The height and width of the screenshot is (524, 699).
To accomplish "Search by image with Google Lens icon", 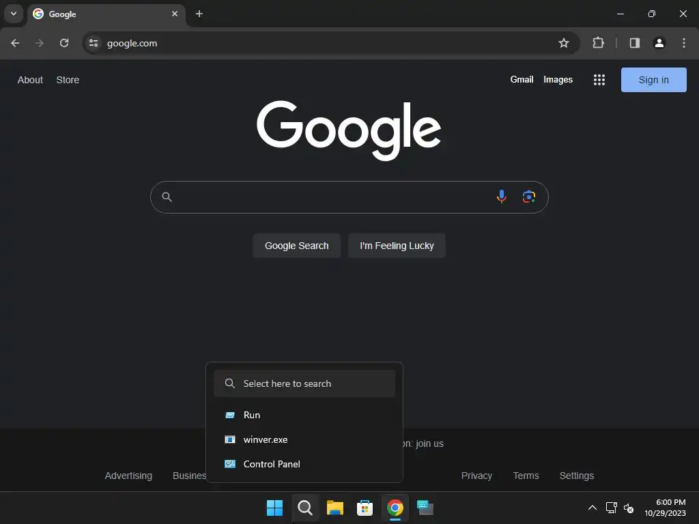I will pyautogui.click(x=529, y=196).
